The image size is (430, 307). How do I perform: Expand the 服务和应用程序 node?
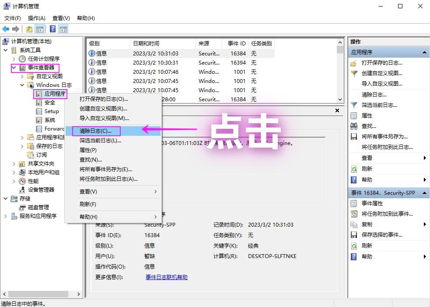[6, 216]
